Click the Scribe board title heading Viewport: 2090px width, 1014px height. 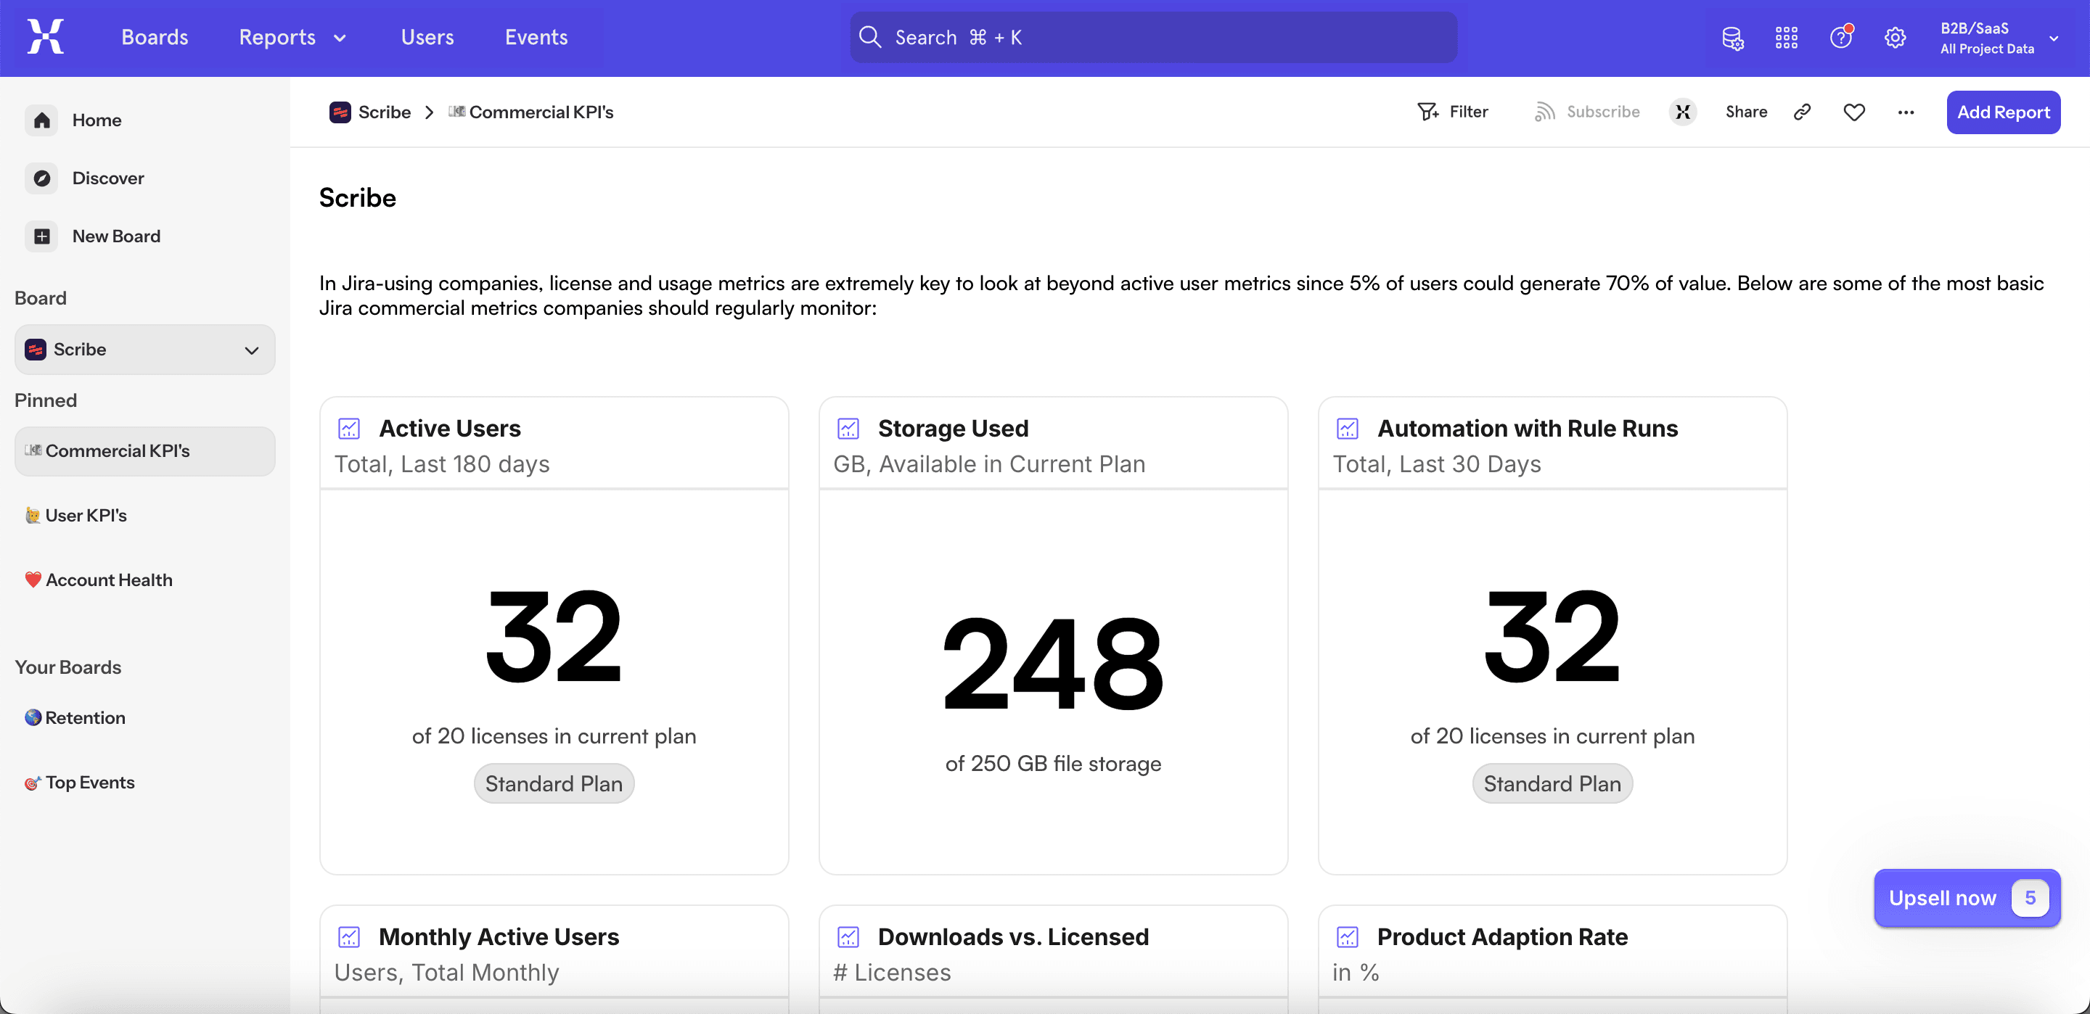[x=358, y=198]
